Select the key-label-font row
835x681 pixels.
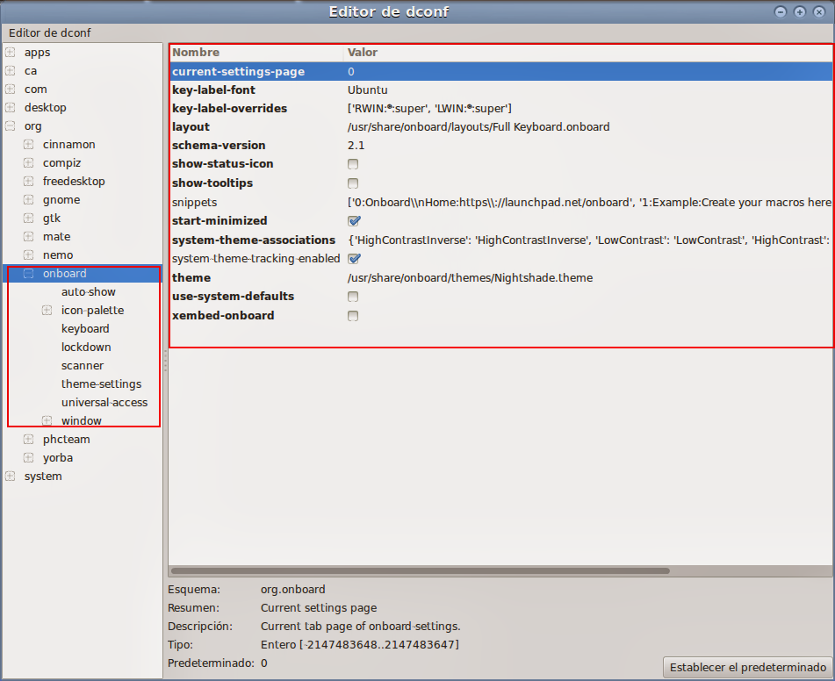coord(501,90)
